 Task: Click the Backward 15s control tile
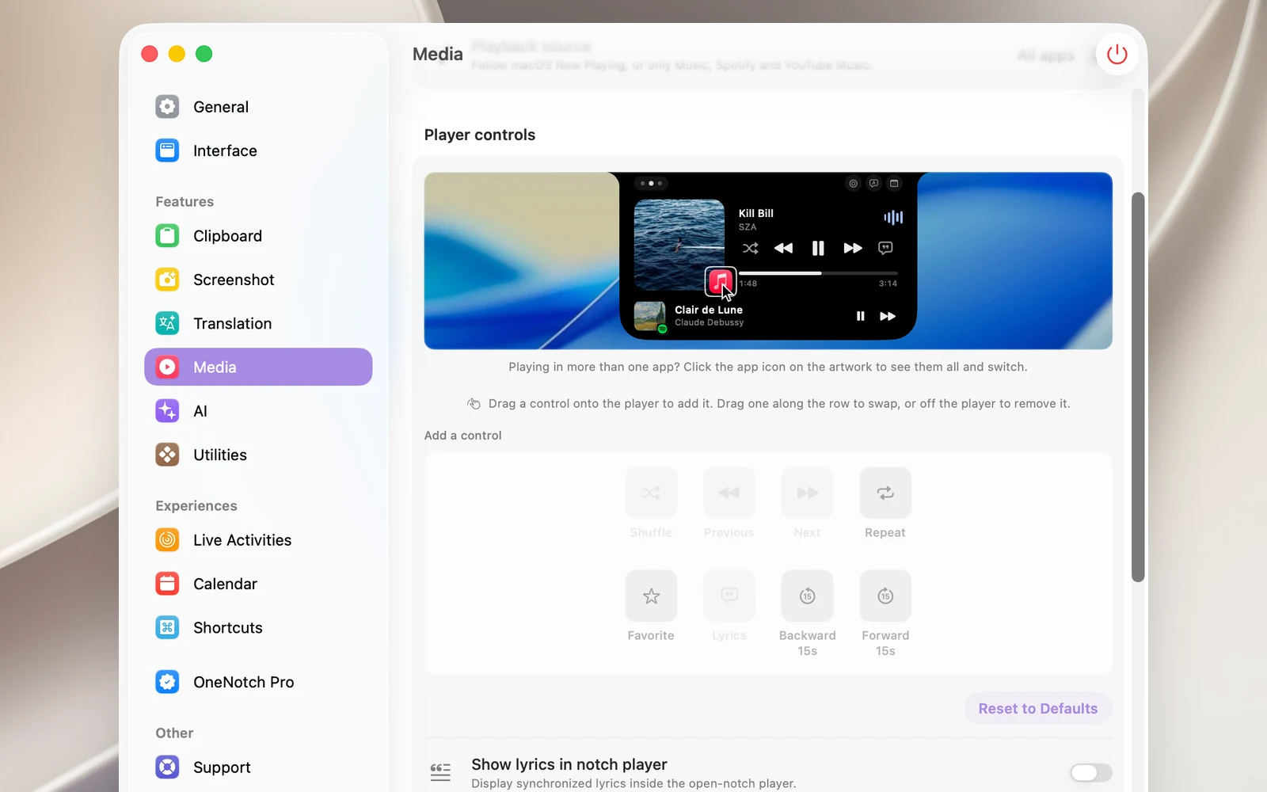coord(807,596)
